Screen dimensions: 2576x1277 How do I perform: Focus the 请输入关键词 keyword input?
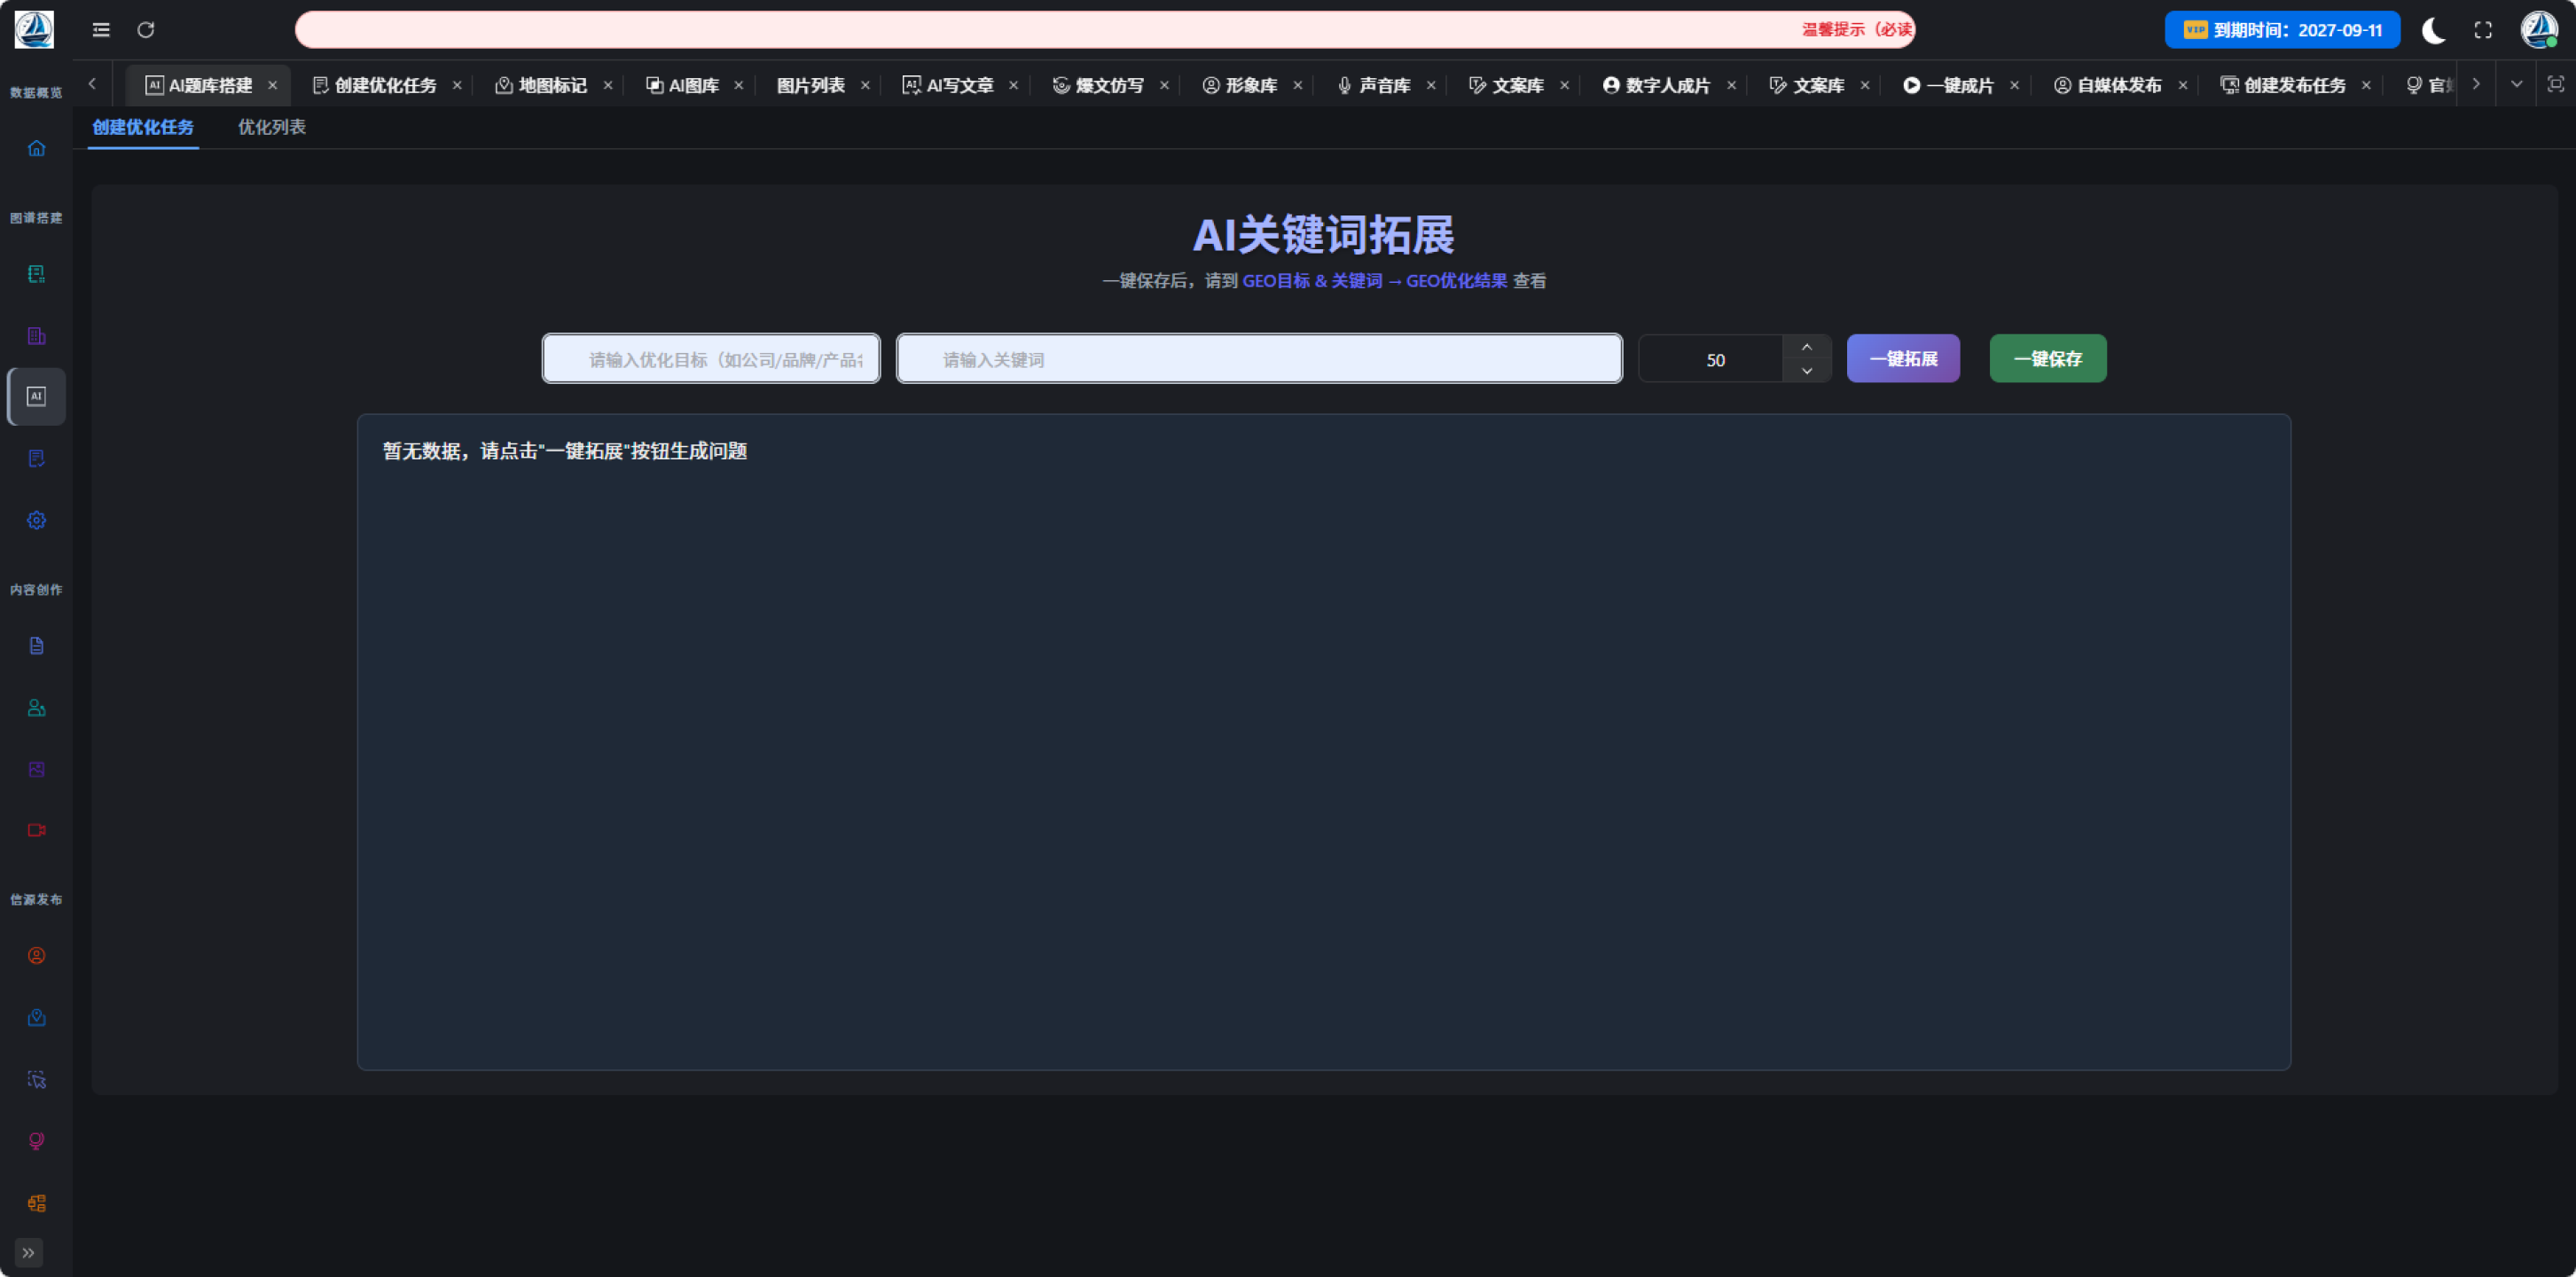point(1259,359)
